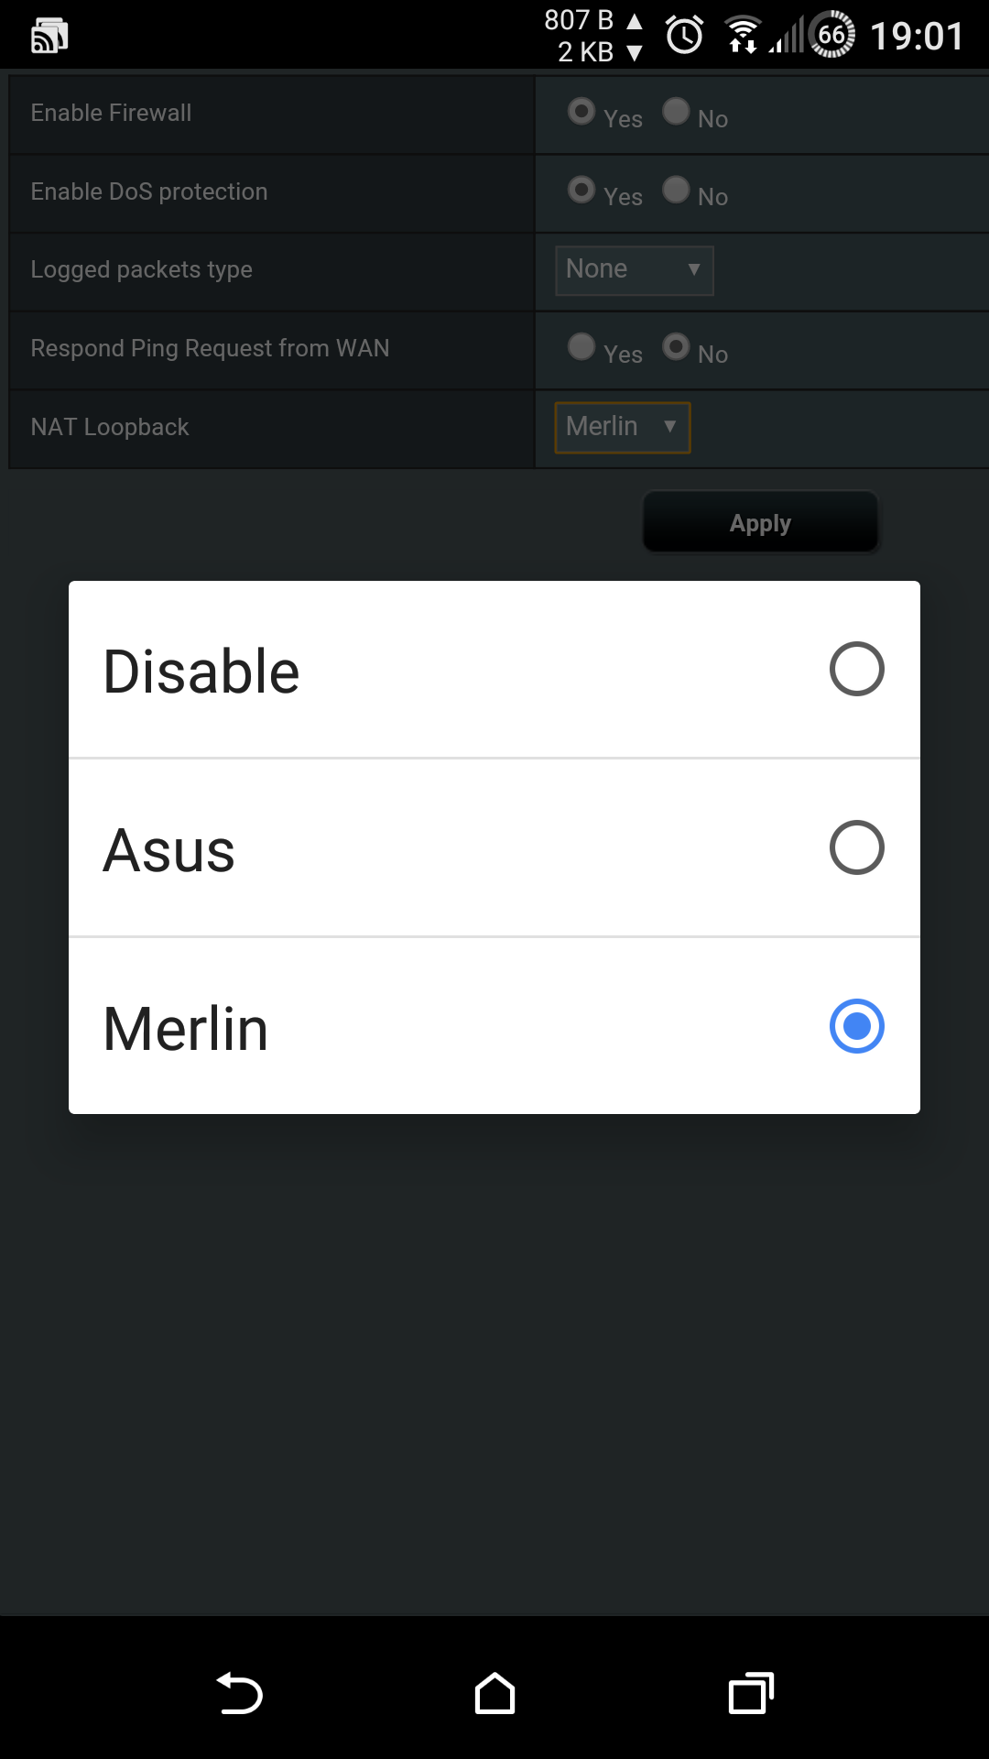Choose the Asus list entry text

click(x=169, y=850)
